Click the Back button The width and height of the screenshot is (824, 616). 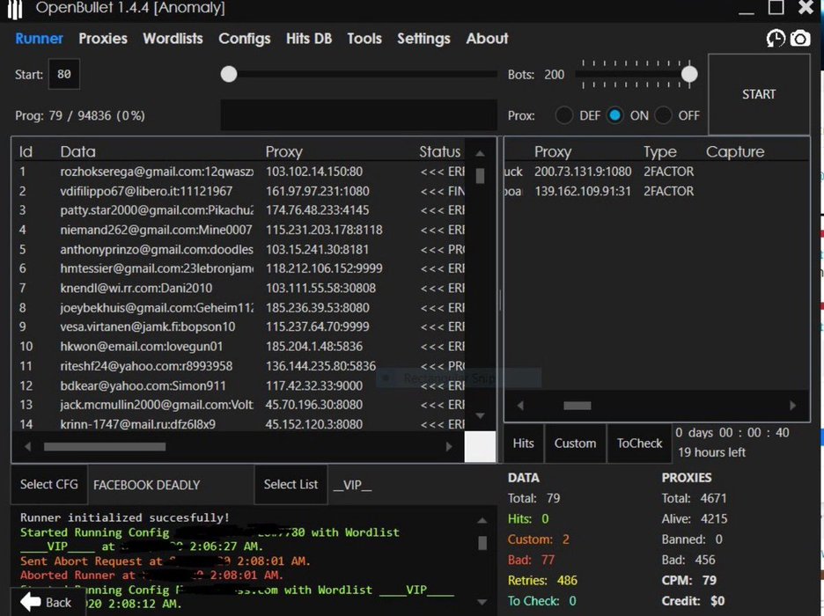(48, 602)
